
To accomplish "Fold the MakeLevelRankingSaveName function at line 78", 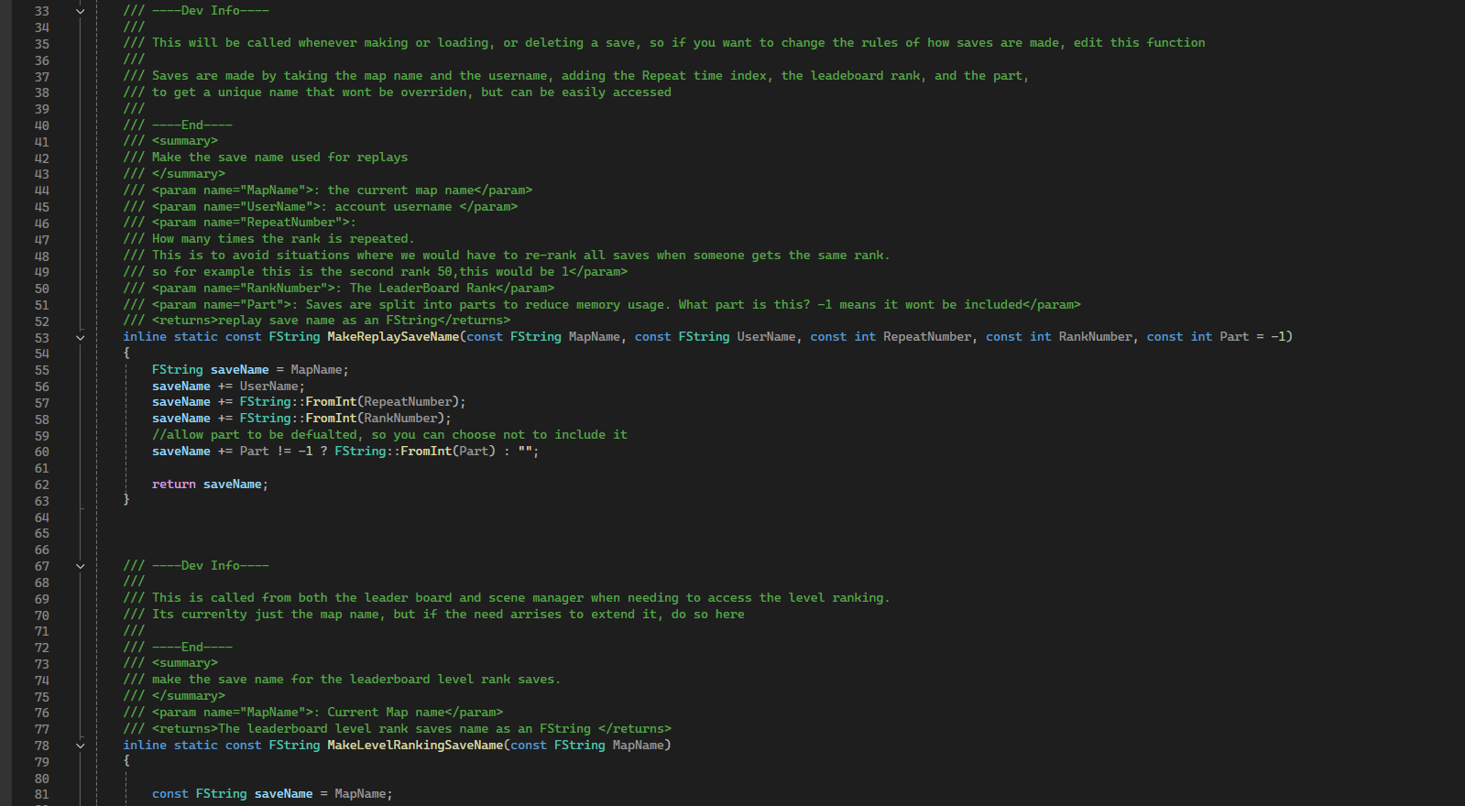I will point(81,746).
